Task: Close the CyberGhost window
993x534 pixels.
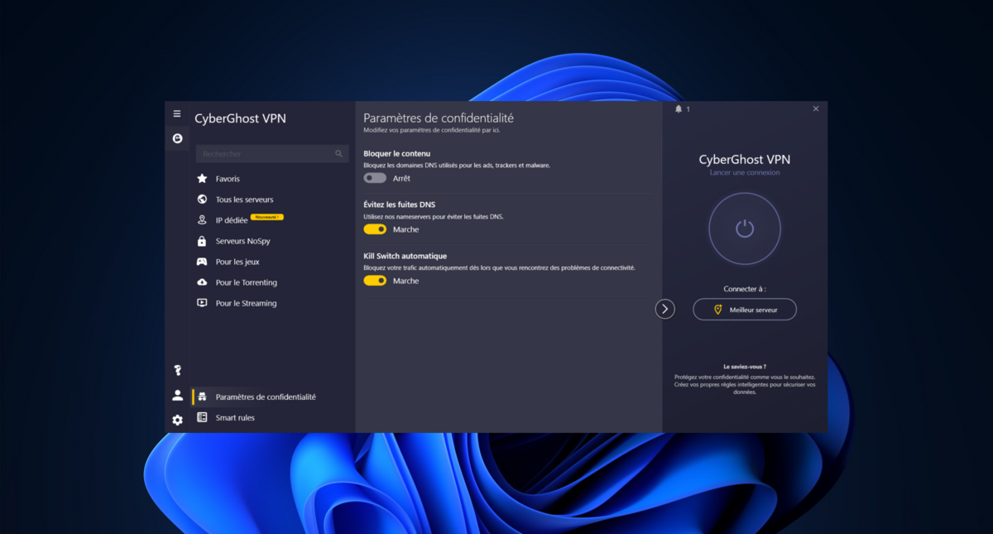Action: point(816,108)
